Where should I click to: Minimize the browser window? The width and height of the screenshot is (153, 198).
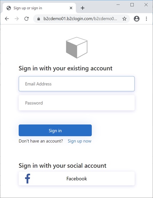[x=118, y=5]
